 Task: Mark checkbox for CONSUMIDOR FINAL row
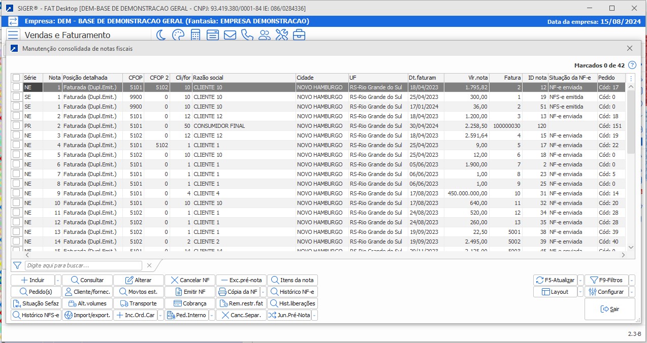click(x=17, y=126)
